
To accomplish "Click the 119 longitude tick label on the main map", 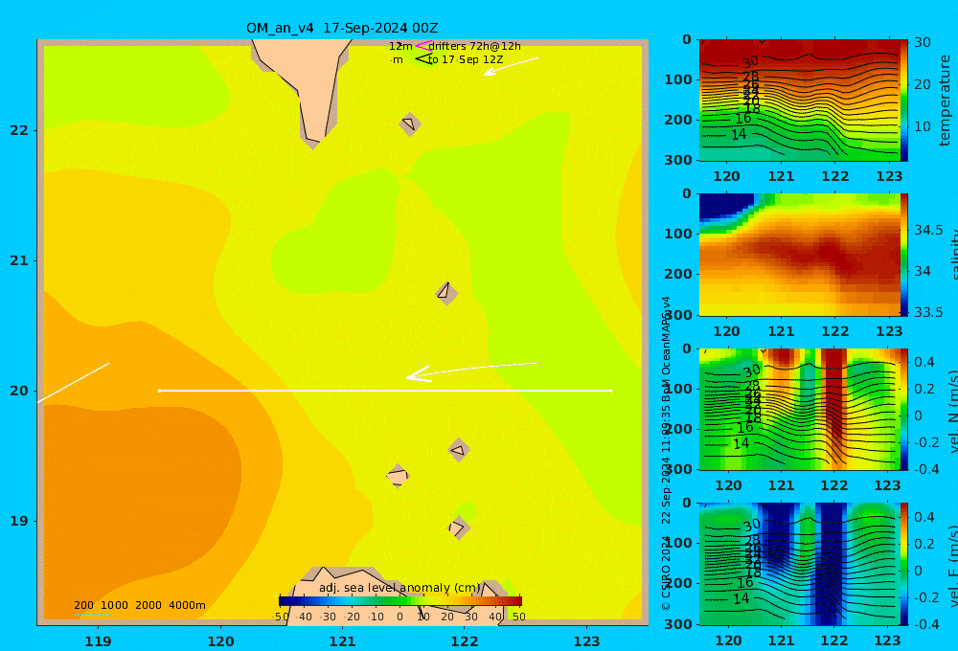I will [x=98, y=641].
